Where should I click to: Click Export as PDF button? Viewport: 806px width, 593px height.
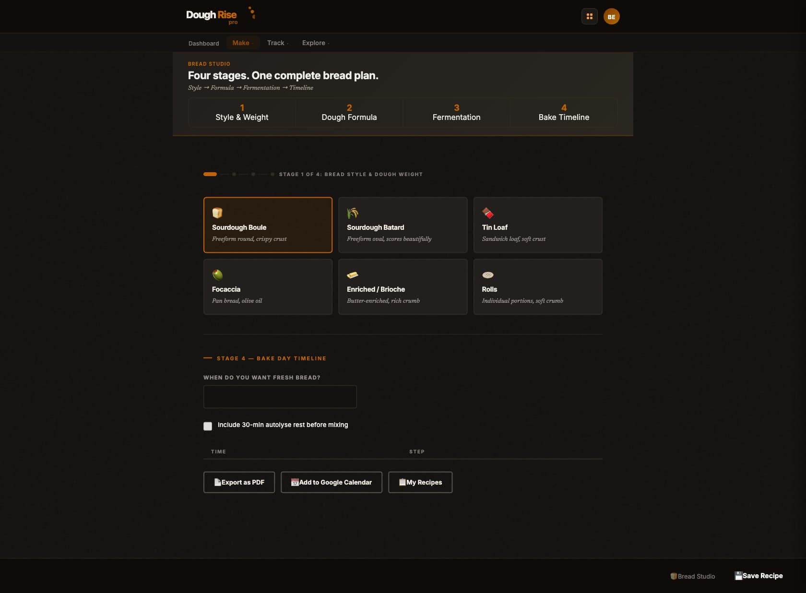[x=239, y=482]
